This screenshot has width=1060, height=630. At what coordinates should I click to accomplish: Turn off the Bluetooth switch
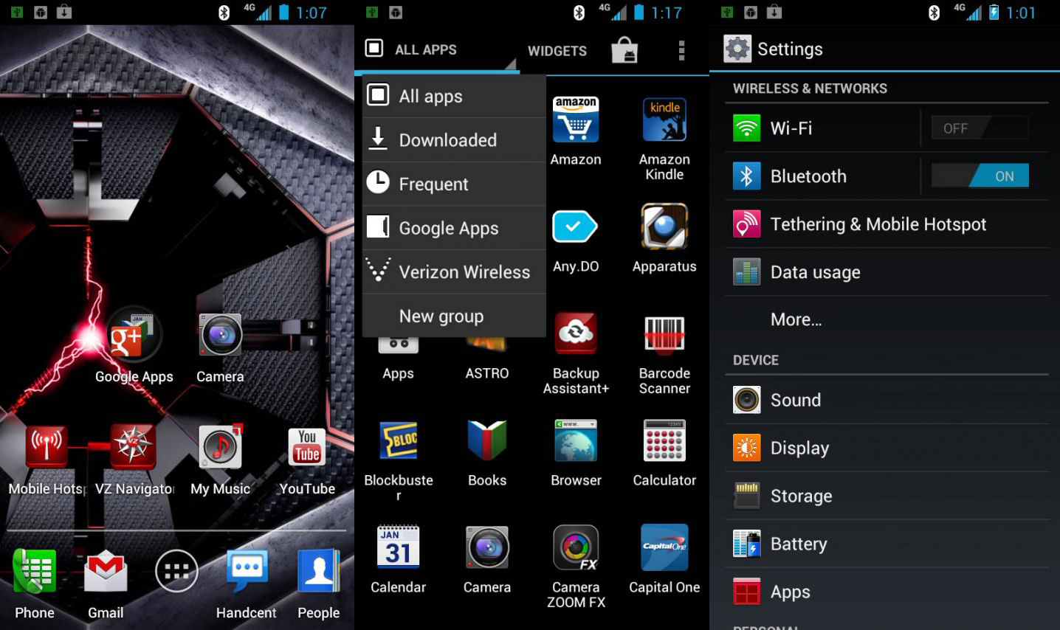point(979,176)
